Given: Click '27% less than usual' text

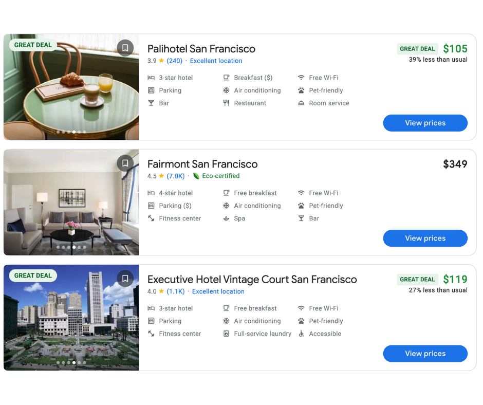Looking at the screenshot, I should [x=438, y=290].
